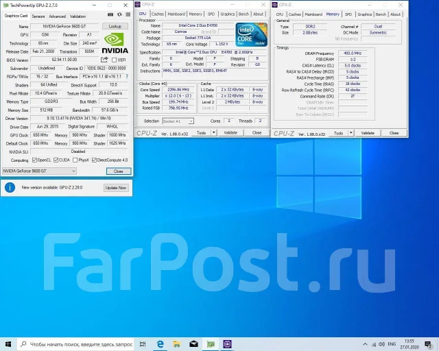Screen dimensions: 439x351
Task: Click the right CPU-Z window title icon
Action: (x=275, y=5)
